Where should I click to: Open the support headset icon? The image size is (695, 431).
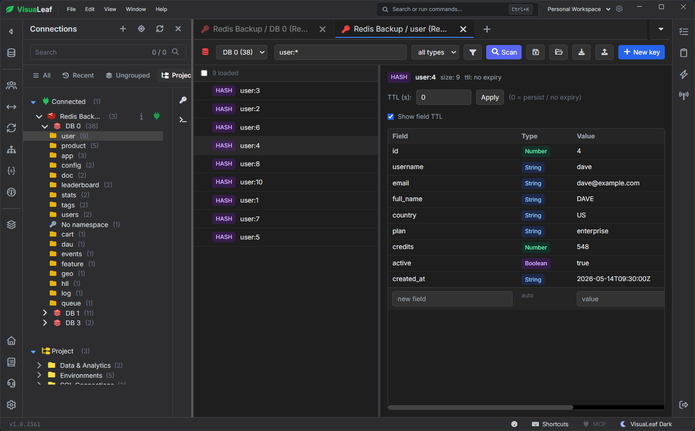(11, 383)
